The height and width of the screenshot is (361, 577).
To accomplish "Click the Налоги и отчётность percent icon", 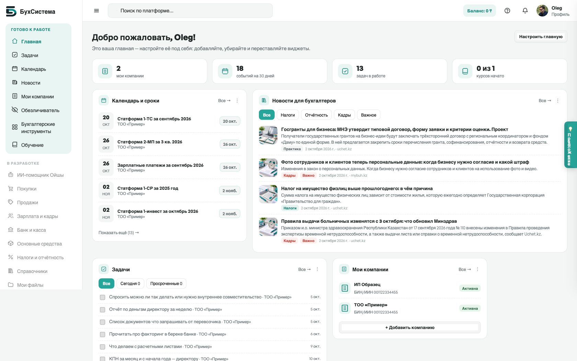I will click(11, 258).
